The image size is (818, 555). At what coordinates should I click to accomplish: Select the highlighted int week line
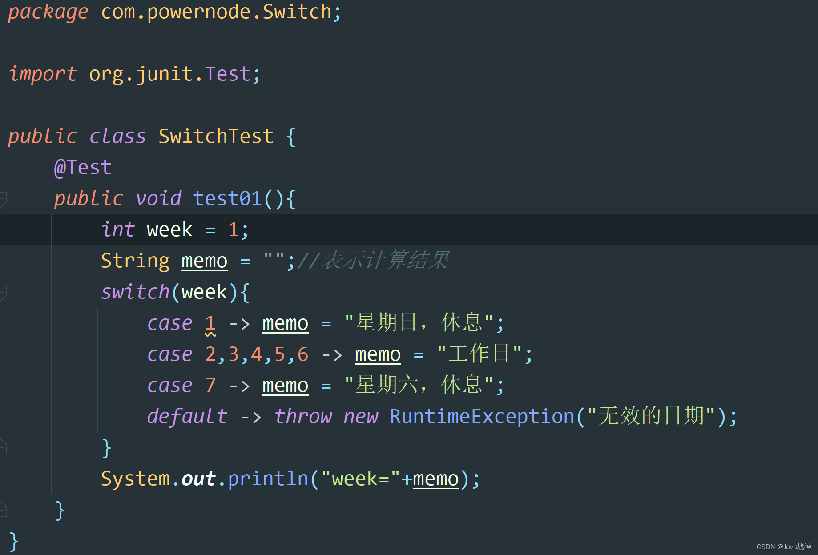[x=173, y=229]
